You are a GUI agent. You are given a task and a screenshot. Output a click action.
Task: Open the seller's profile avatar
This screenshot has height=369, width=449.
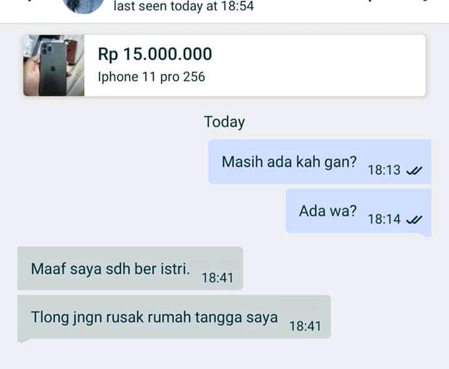(84, 5)
